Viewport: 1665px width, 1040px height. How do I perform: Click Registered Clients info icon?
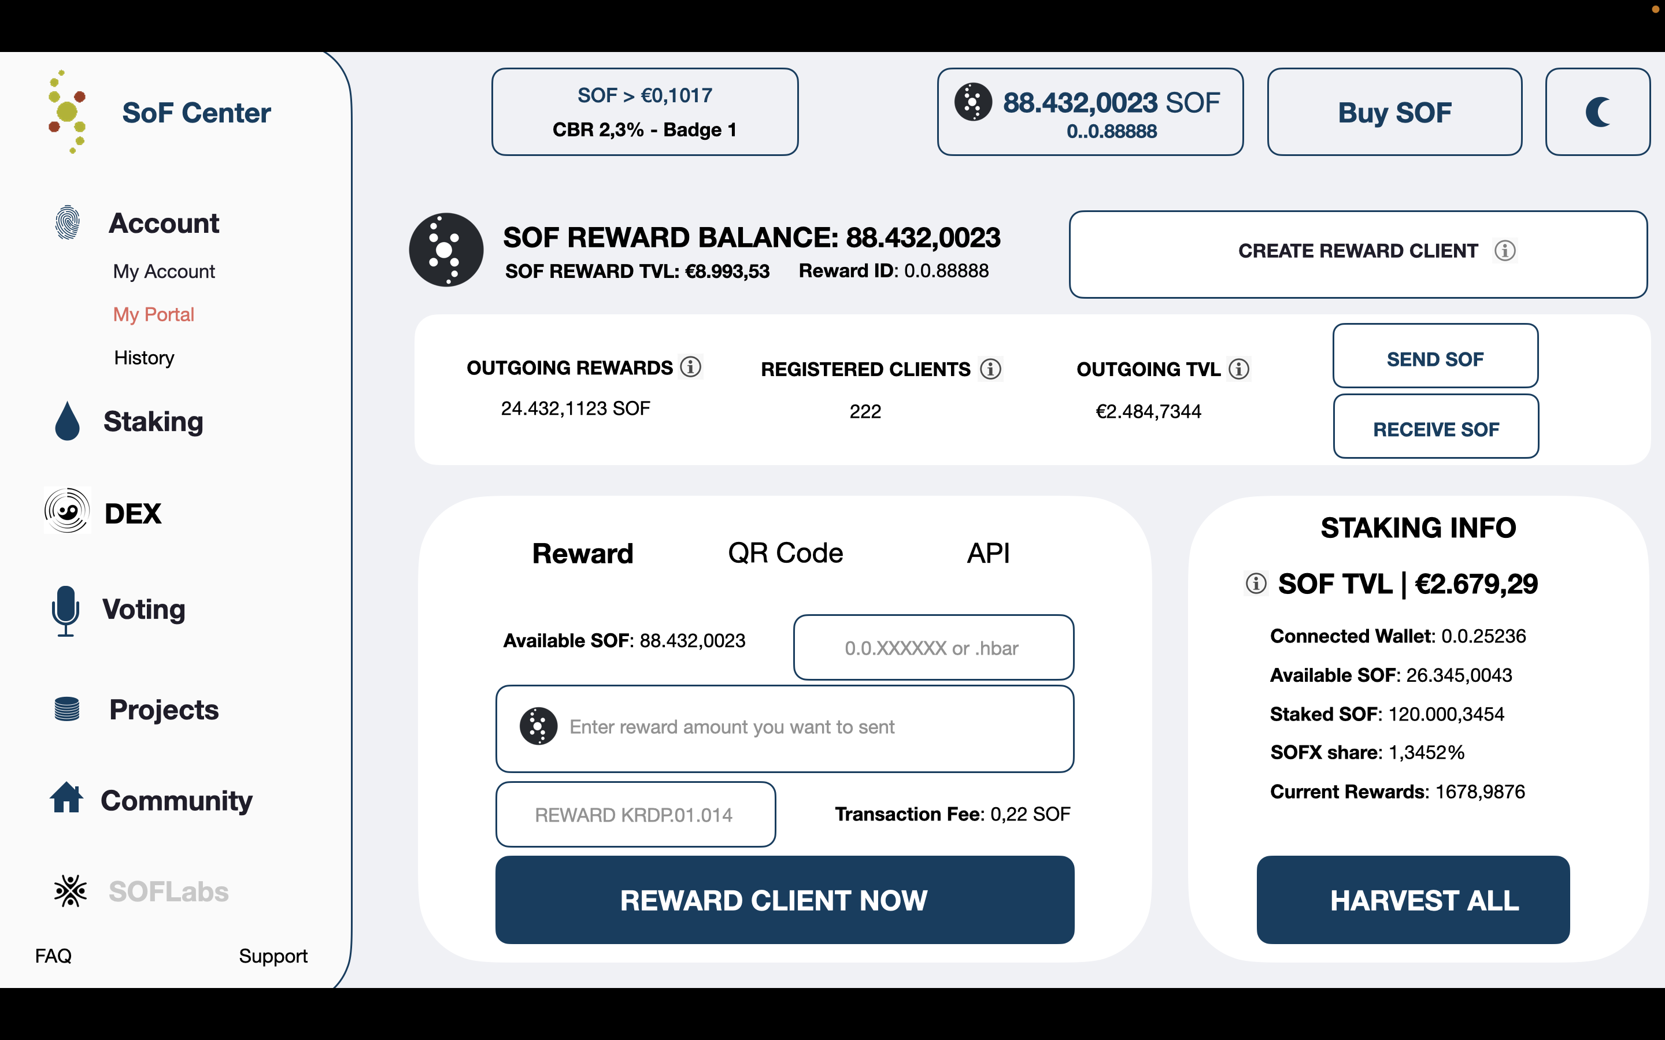990,369
